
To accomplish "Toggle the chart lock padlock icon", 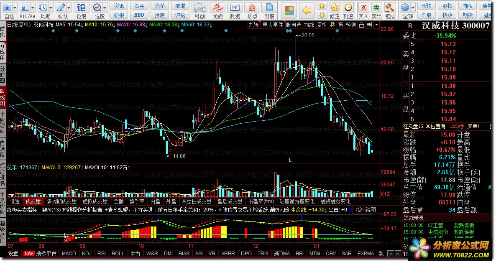I will click(x=362, y=25).
